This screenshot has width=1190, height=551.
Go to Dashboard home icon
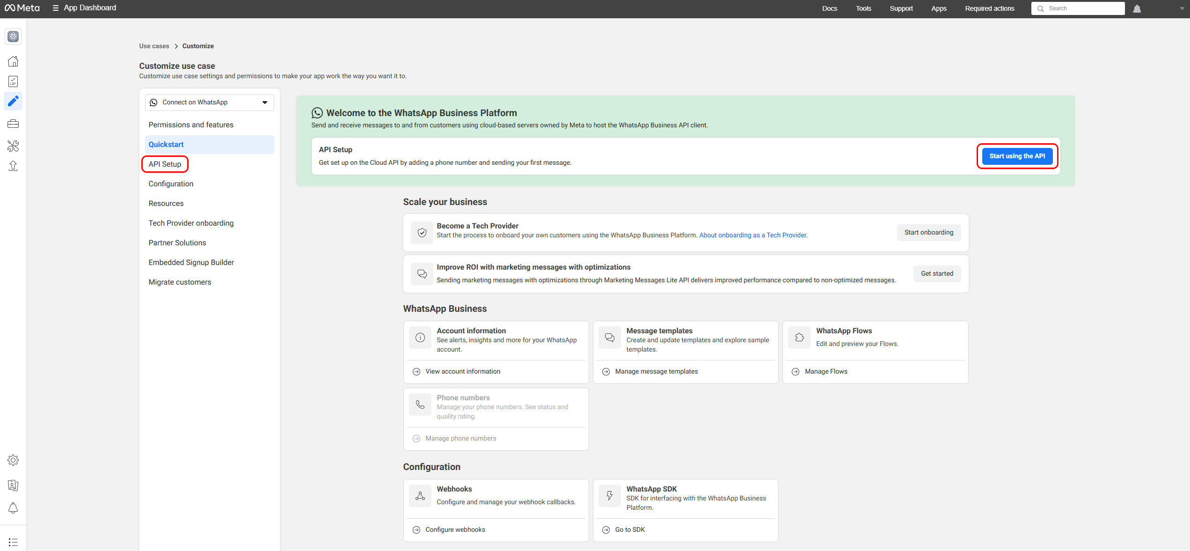click(13, 61)
